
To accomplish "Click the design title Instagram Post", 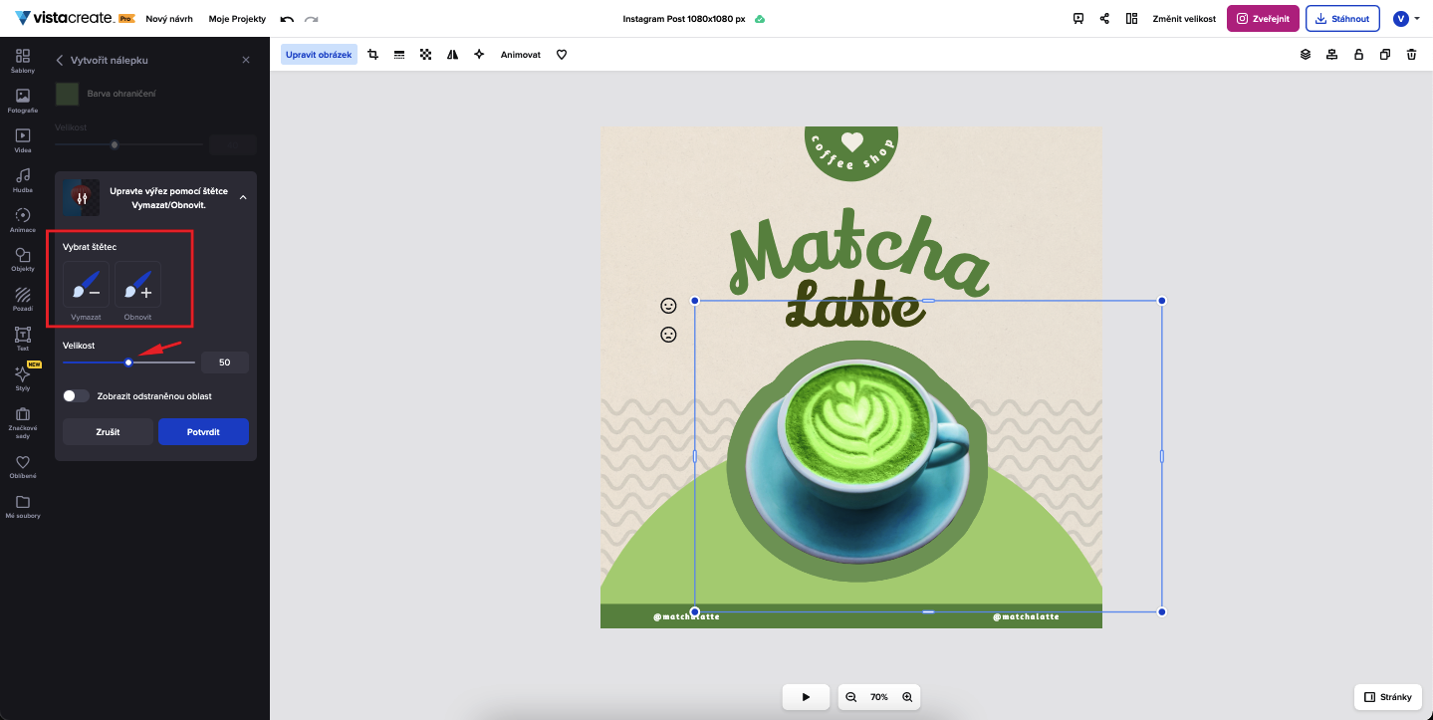I will point(684,19).
